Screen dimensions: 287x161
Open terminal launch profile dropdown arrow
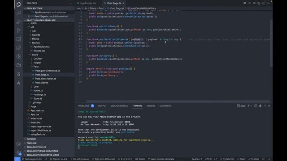pyautogui.click(x=252, y=106)
